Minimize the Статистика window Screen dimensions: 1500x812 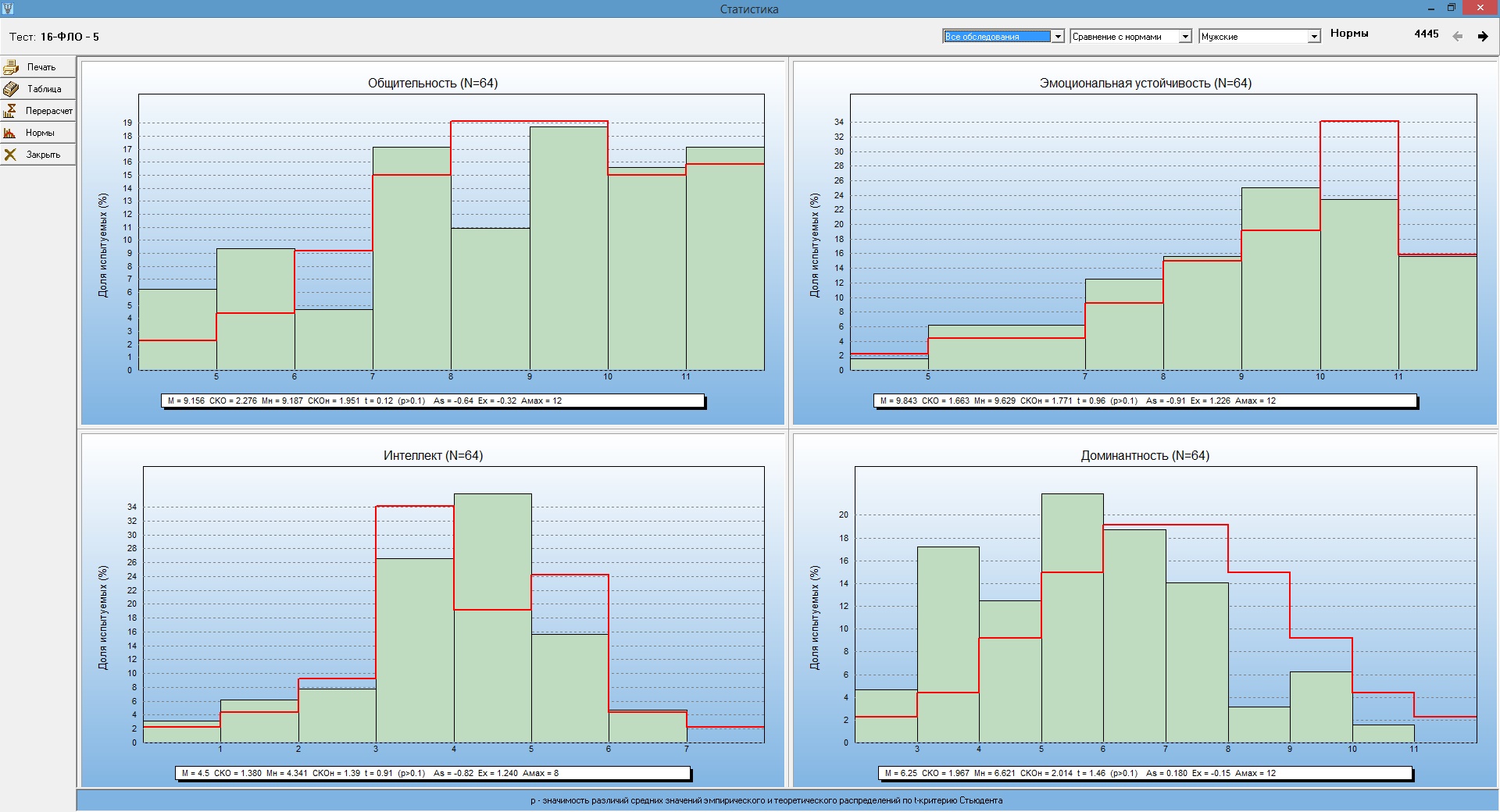[1430, 9]
